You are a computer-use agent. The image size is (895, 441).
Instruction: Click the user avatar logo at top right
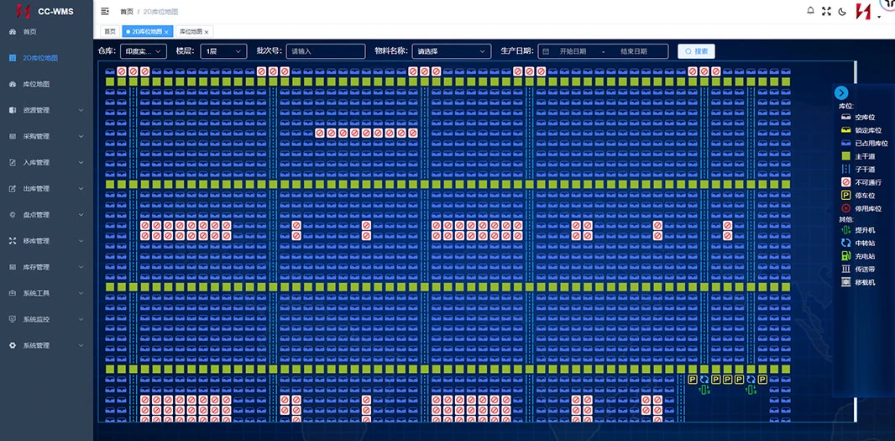point(863,12)
